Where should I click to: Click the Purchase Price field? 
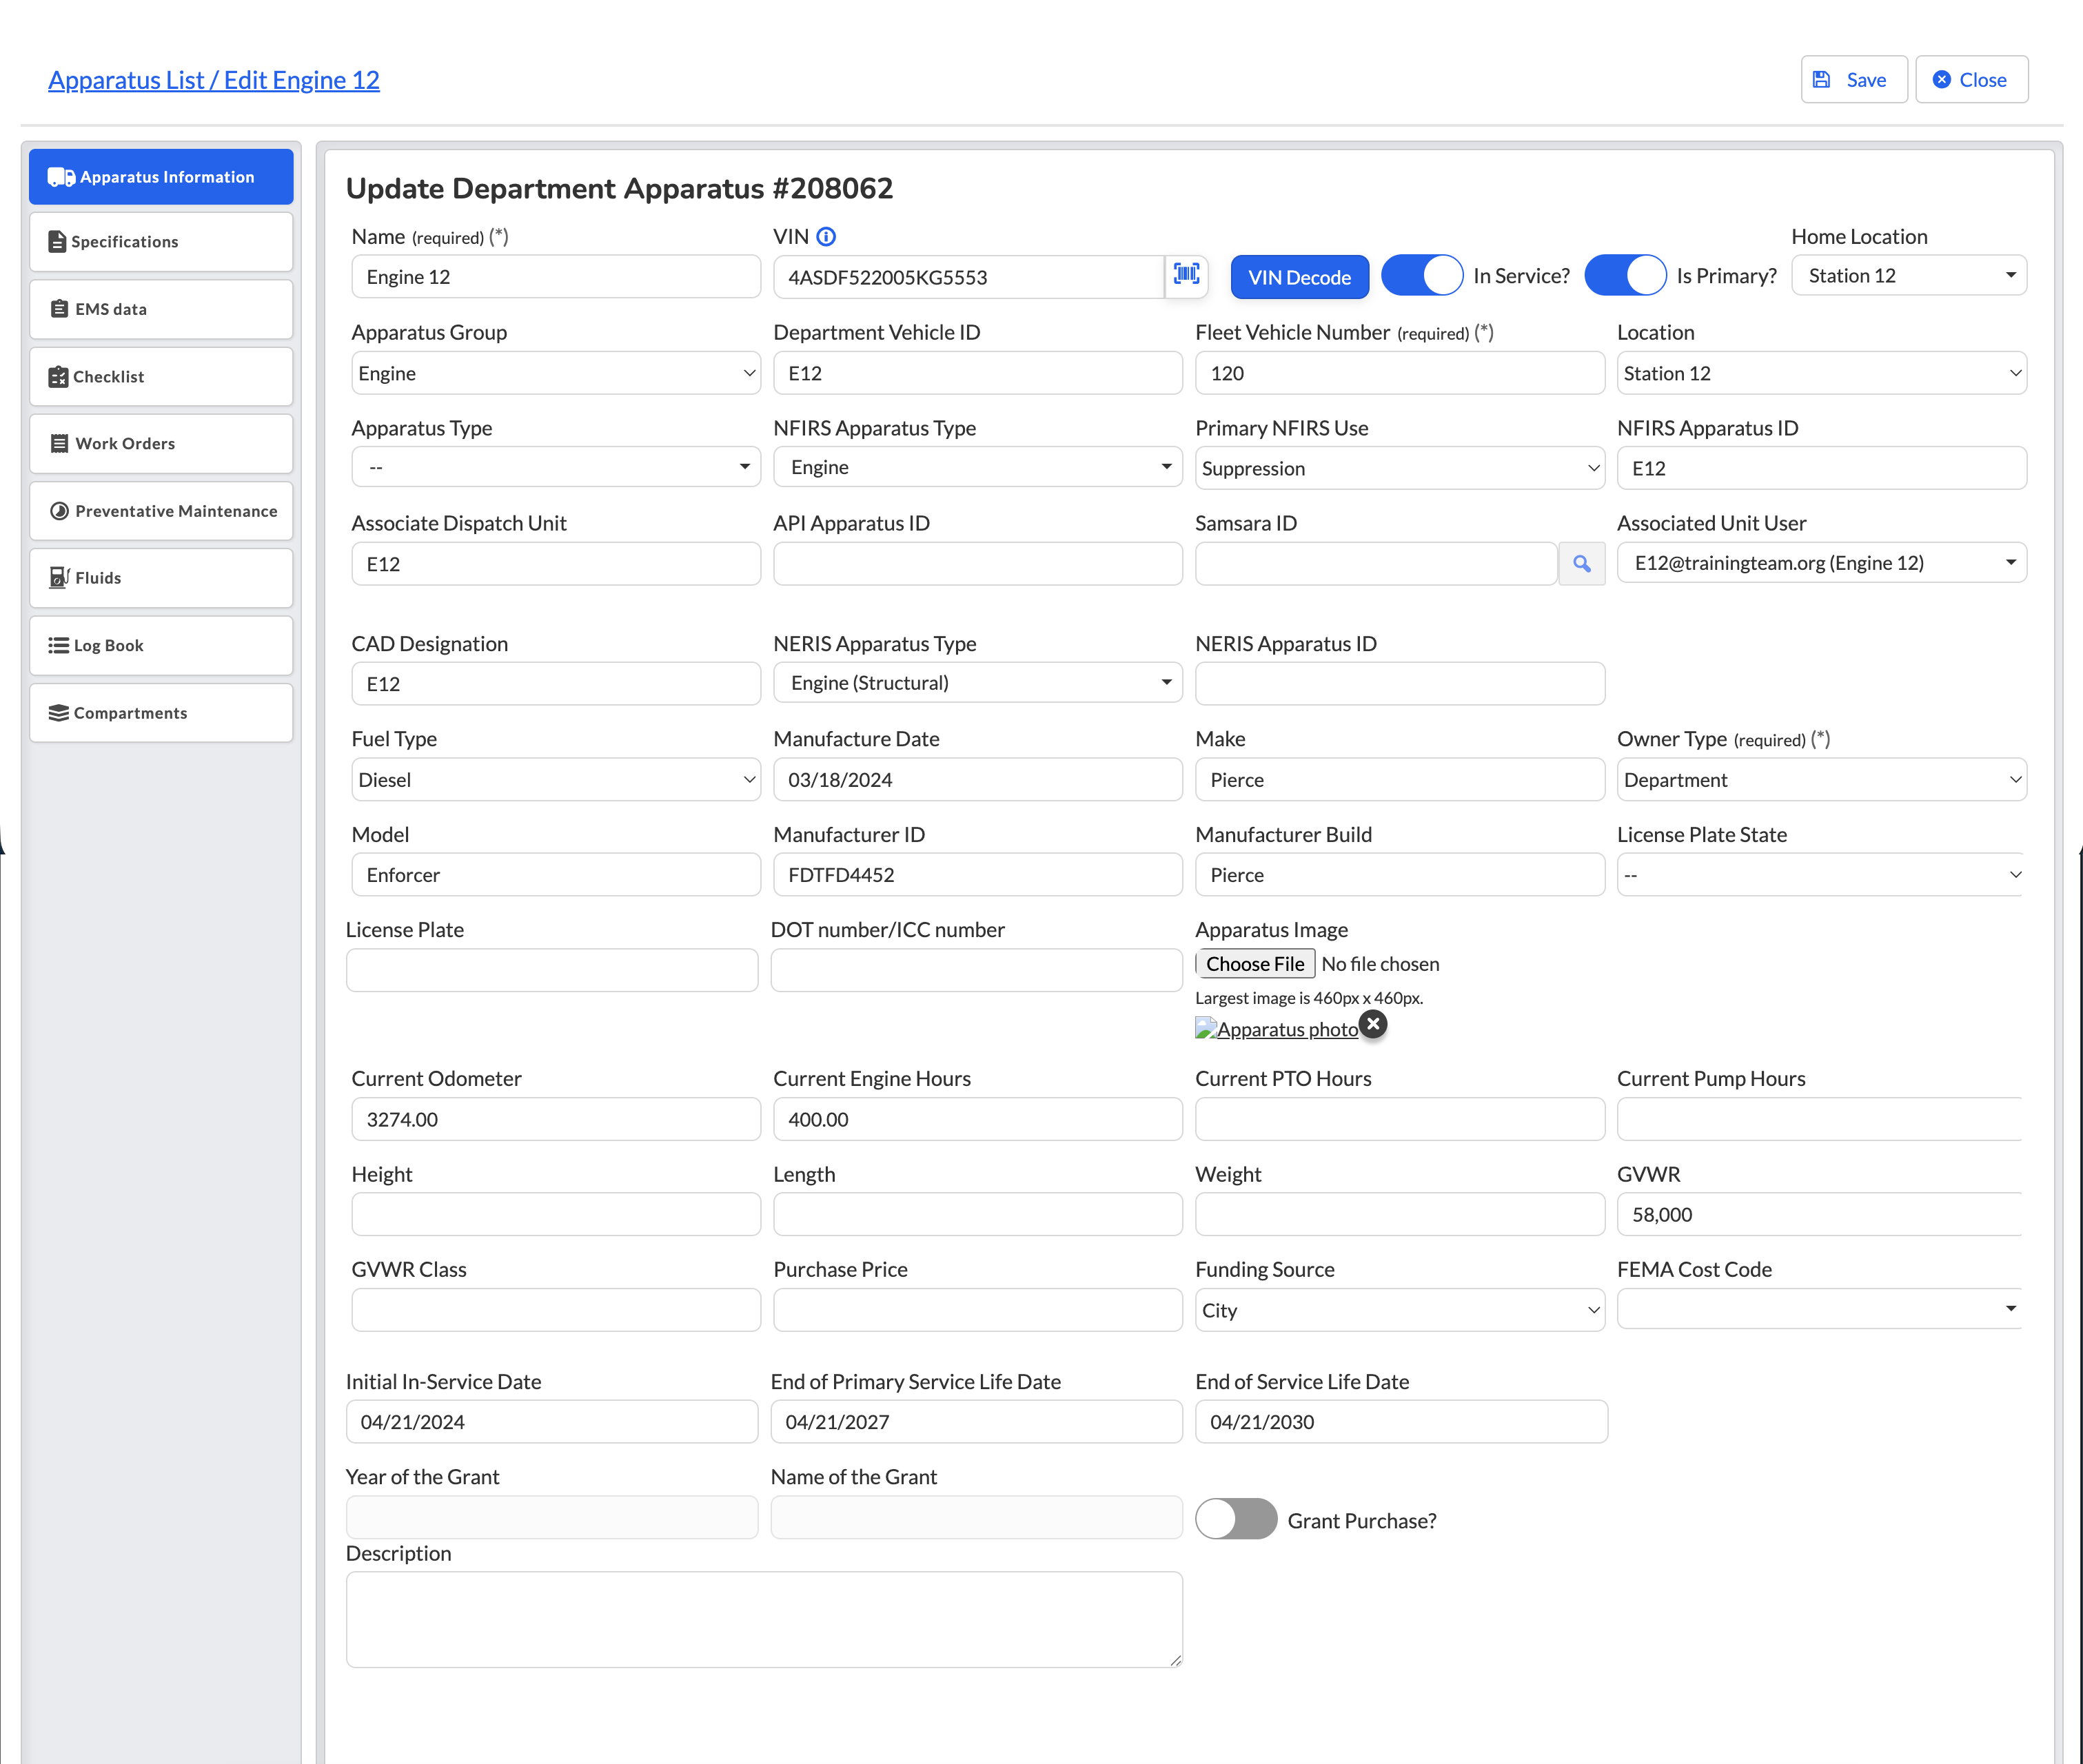click(977, 1310)
